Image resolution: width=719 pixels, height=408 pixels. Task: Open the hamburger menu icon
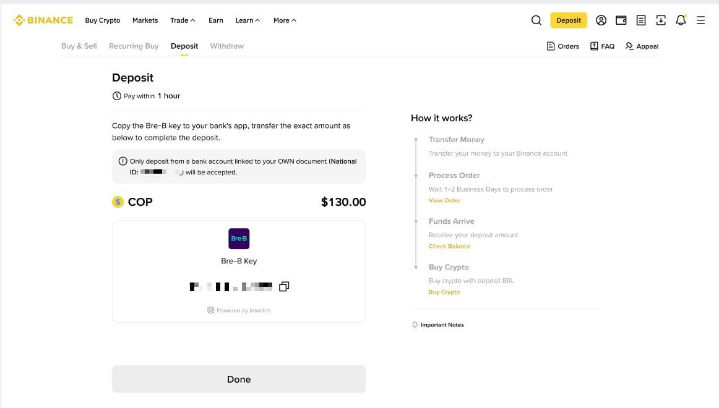tap(700, 20)
